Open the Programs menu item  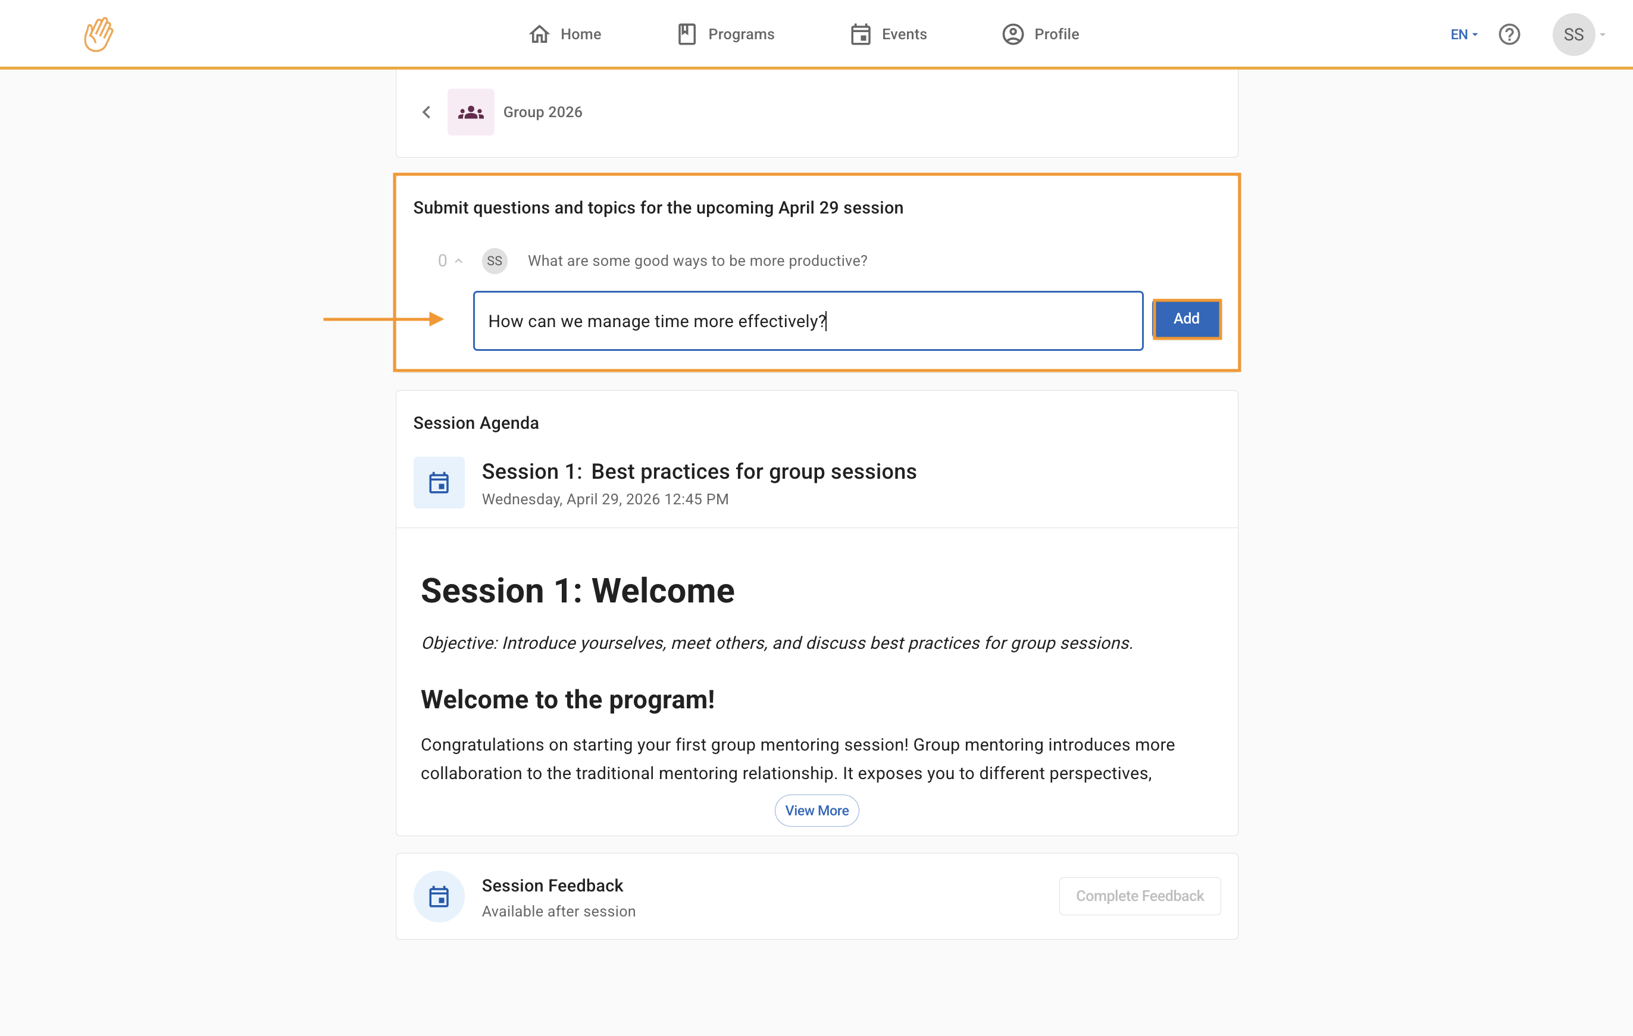pyautogui.click(x=740, y=34)
